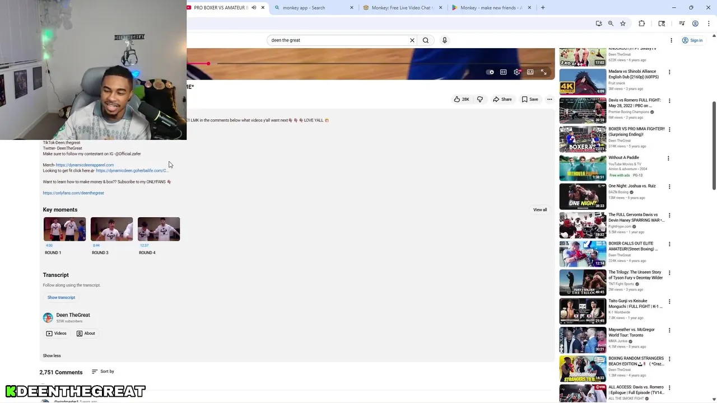Switch to Monkey - make new friends tab
This screenshot has height=403, width=717.
click(491, 8)
